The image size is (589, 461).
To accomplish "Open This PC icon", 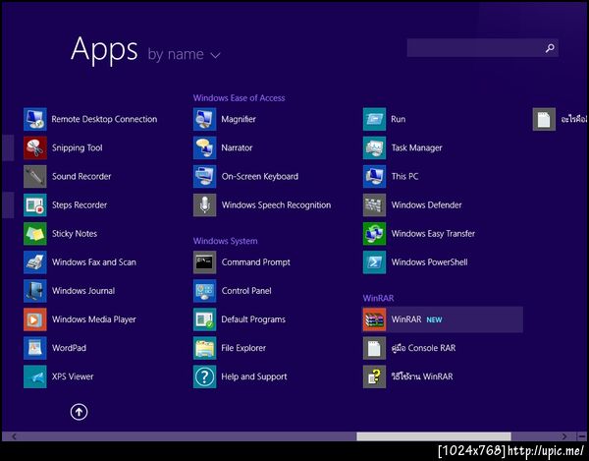I will pyautogui.click(x=375, y=176).
